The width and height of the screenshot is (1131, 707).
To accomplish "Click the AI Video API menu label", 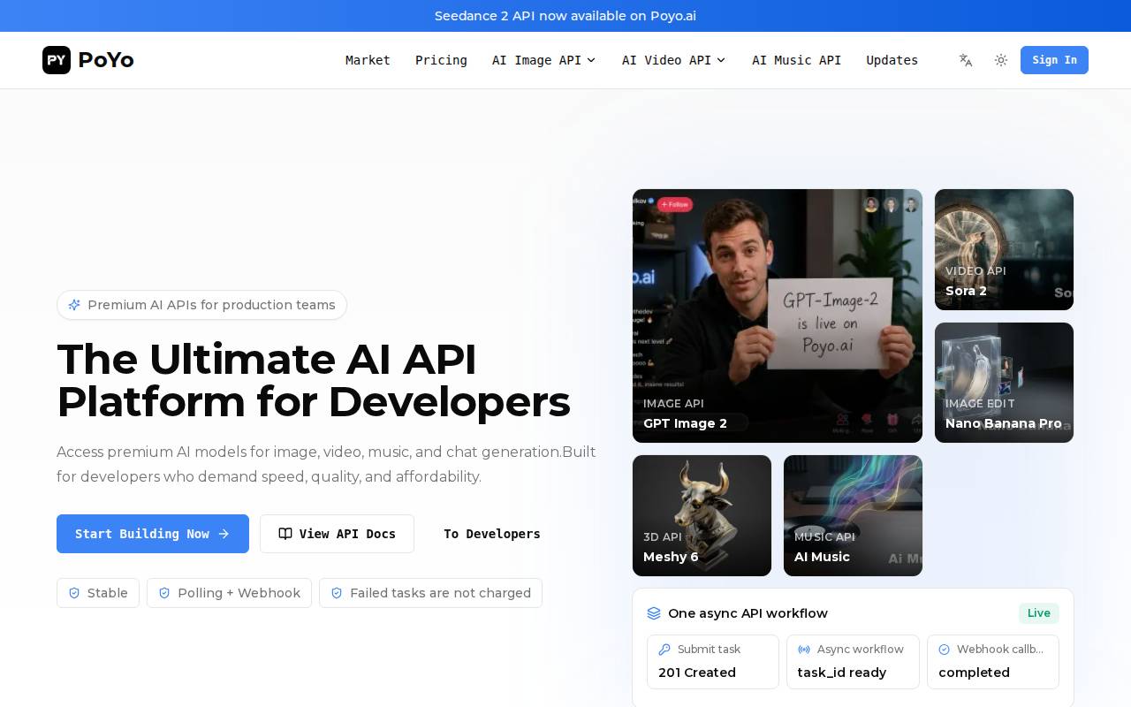I will [x=666, y=60].
